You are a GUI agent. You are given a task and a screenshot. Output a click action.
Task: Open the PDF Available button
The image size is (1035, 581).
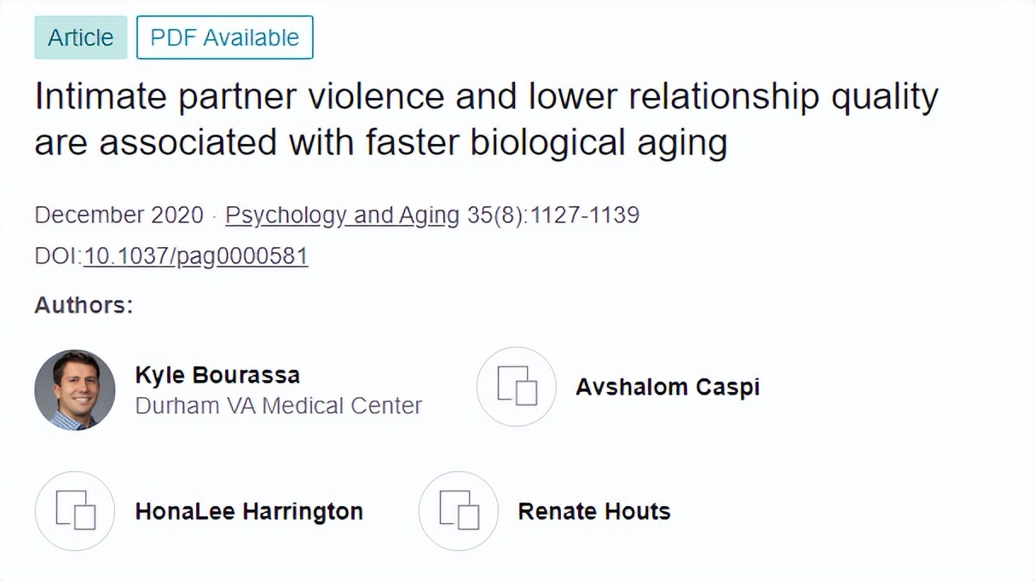[x=224, y=37]
